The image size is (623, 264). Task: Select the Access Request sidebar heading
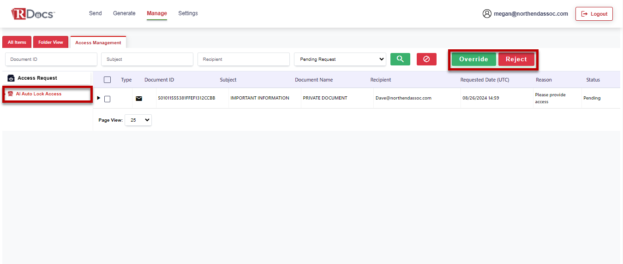click(x=37, y=78)
